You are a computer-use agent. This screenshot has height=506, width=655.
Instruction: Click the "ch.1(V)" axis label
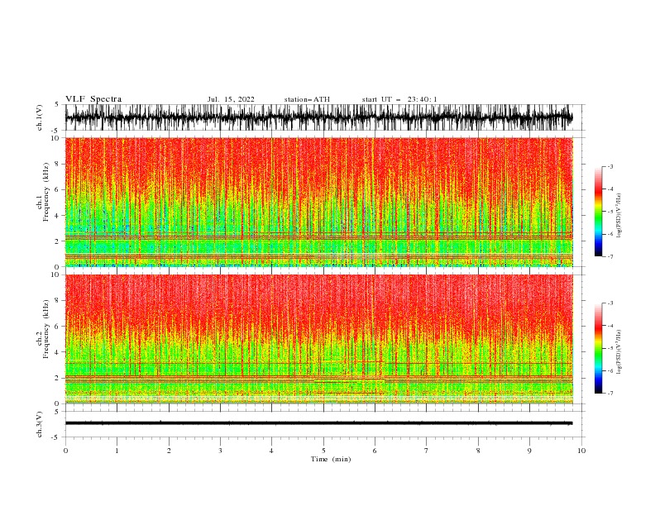(x=40, y=117)
